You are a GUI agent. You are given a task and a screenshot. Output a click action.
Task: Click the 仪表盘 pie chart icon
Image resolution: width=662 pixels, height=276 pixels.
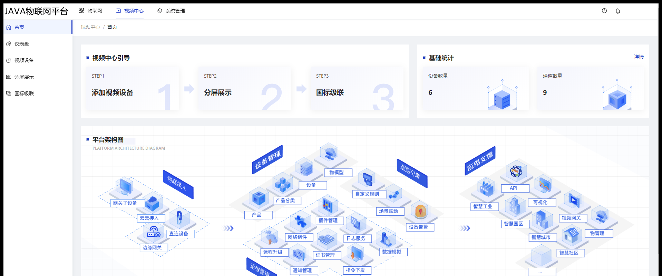pyautogui.click(x=9, y=44)
